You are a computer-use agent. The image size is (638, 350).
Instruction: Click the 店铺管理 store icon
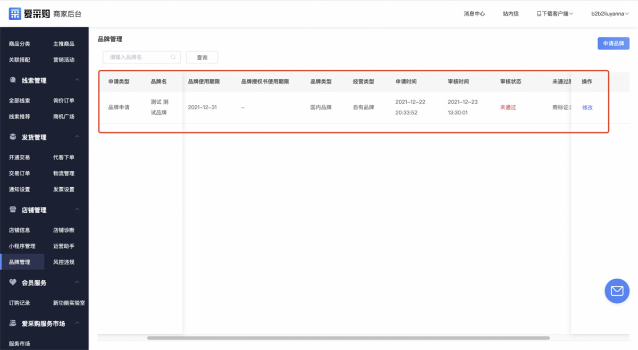(13, 210)
